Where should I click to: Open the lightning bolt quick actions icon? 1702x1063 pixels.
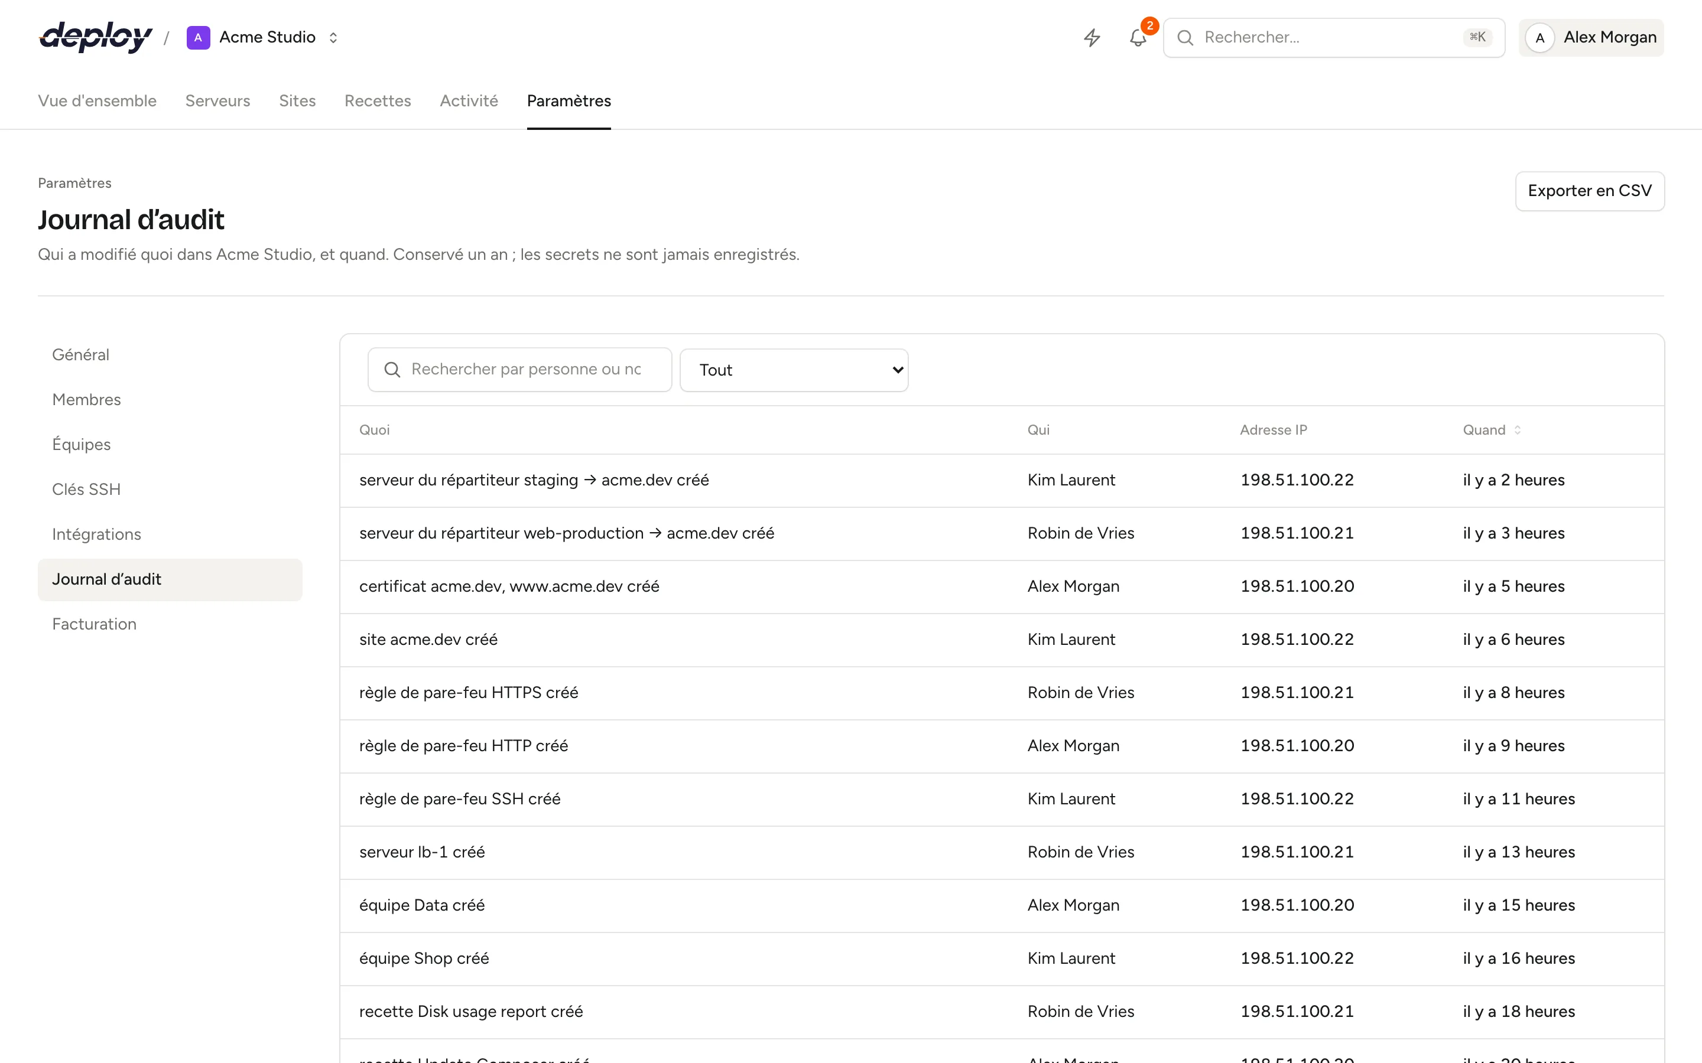(1092, 37)
